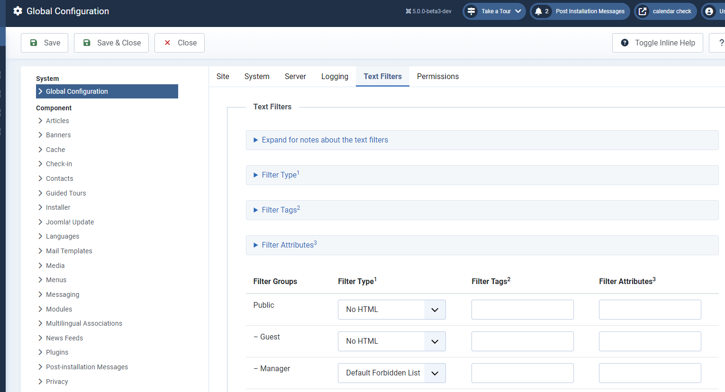Screen dimensions: 725x392
Task: Switch to the Permissions tab
Action: (x=438, y=76)
